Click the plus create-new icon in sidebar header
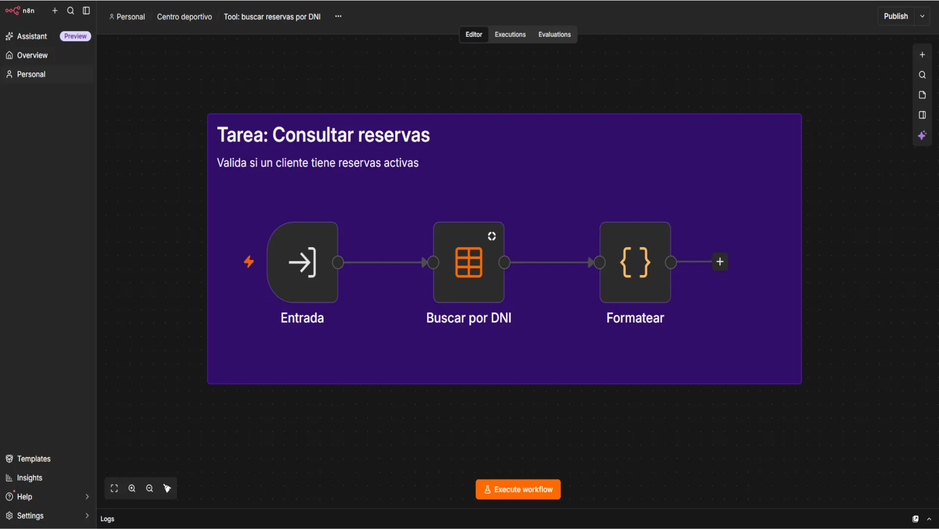The image size is (939, 529). tap(55, 10)
